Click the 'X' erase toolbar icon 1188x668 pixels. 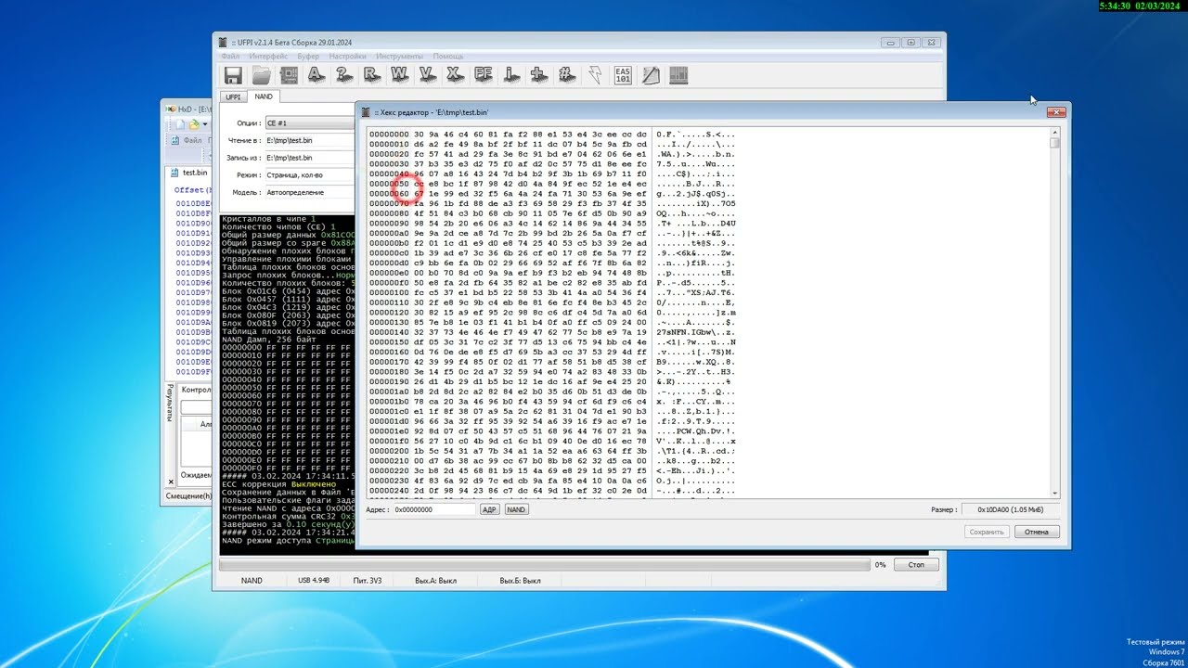tap(455, 75)
